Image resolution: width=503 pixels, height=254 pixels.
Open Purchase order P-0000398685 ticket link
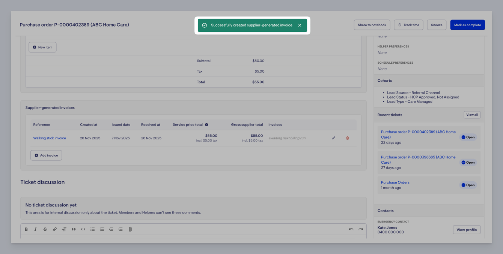tap(418, 160)
